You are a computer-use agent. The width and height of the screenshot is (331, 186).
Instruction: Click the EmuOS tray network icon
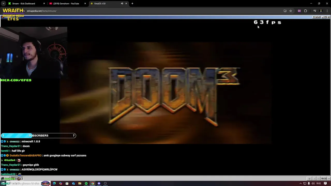[314, 179]
